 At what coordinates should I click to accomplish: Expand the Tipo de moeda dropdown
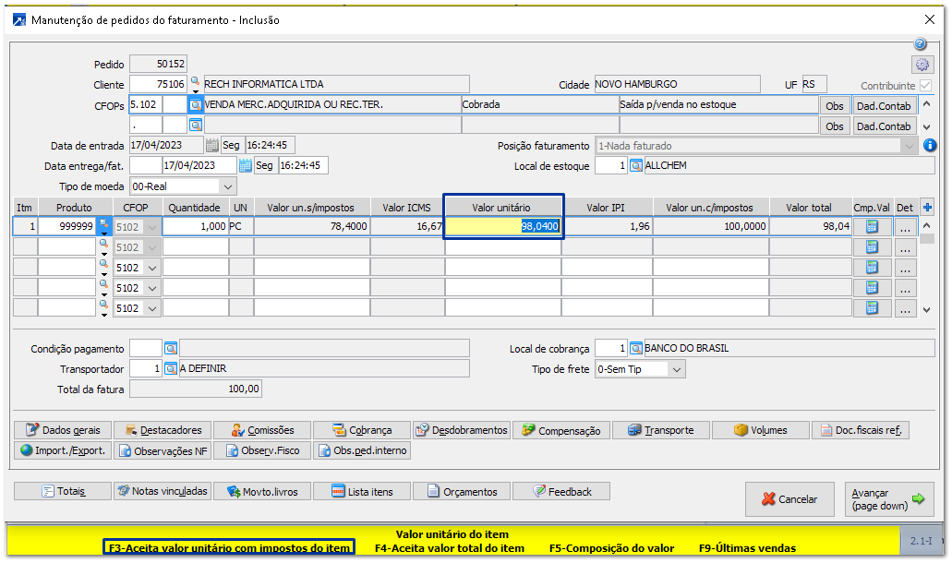click(228, 186)
